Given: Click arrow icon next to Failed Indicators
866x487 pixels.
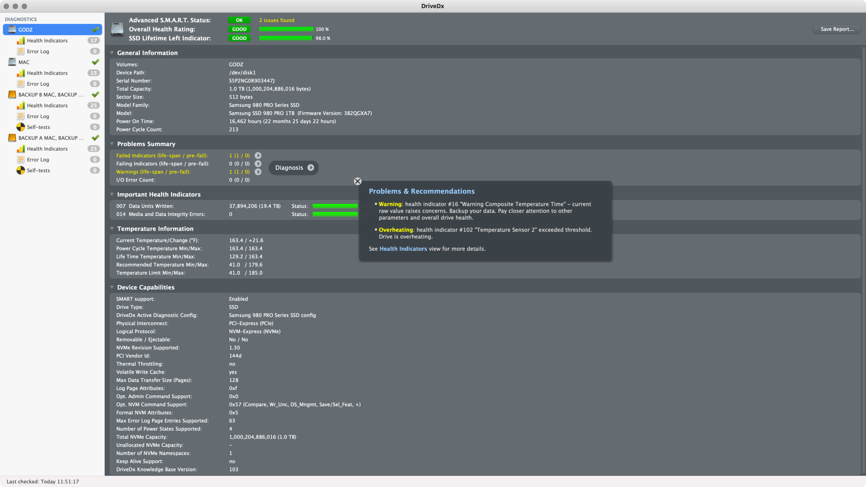Looking at the screenshot, I should click(258, 155).
